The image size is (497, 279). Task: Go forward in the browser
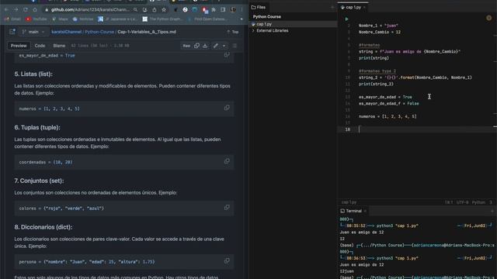click(x=16, y=10)
